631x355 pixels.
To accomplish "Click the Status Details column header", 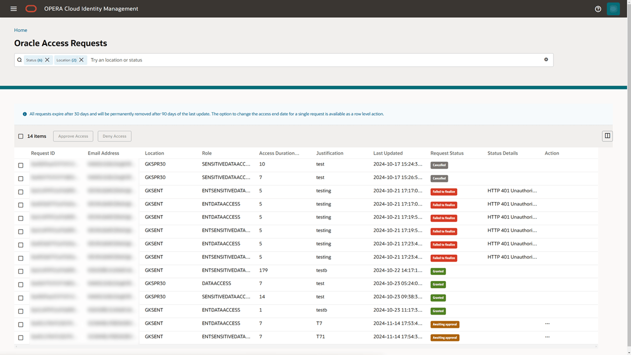I will [503, 153].
